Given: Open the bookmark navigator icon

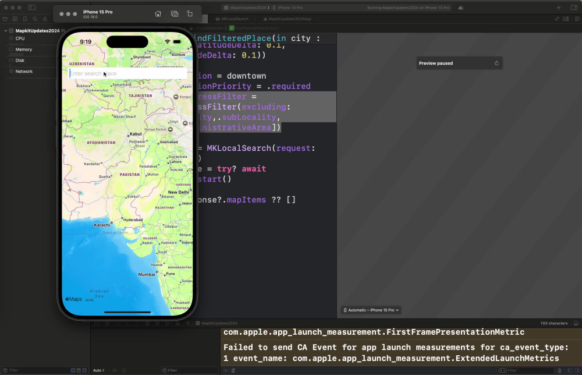Looking at the screenshot, I should pos(25,19).
